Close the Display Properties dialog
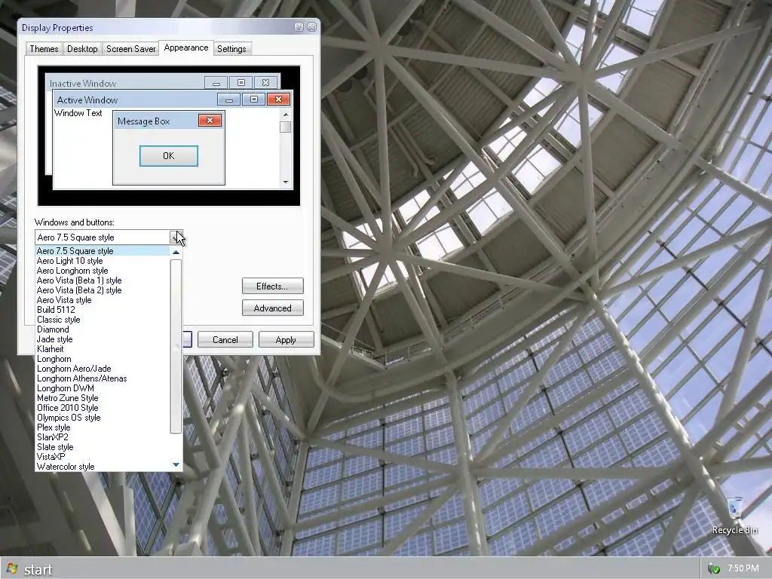The height and width of the screenshot is (579, 772). coord(311,27)
